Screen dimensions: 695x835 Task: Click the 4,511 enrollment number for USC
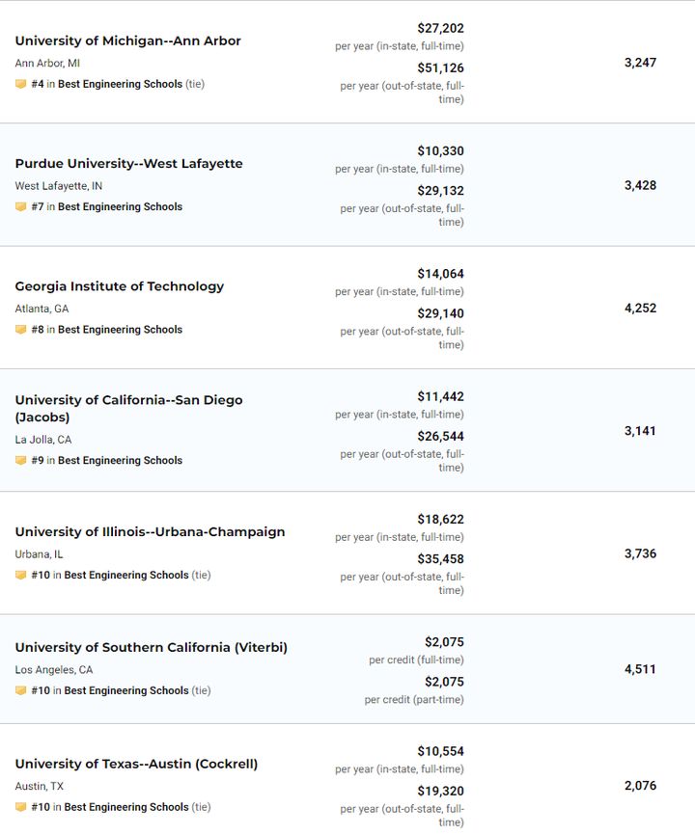(x=640, y=669)
